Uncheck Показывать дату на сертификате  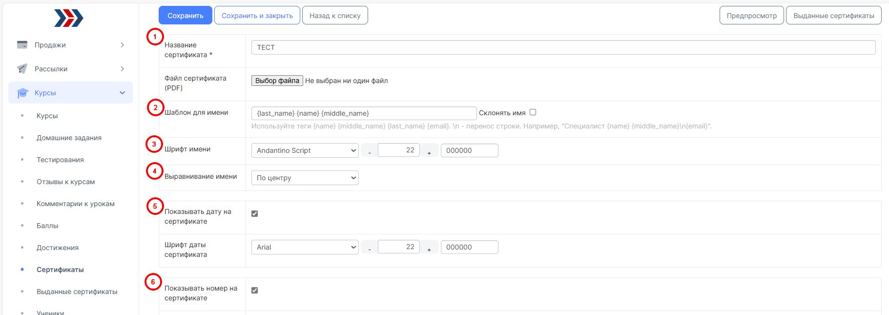pos(254,213)
